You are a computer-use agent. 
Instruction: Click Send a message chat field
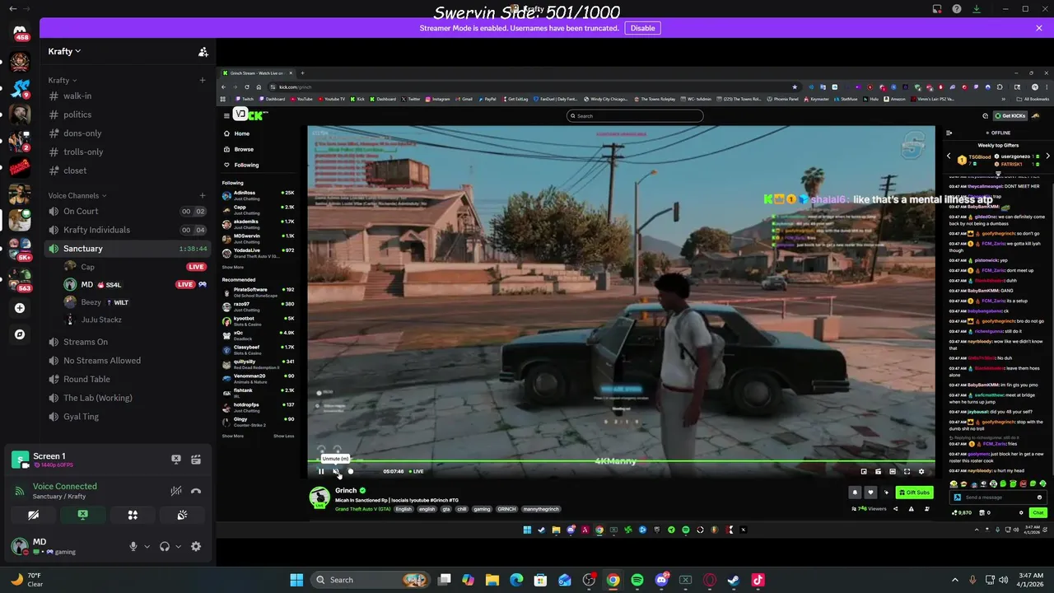[997, 497]
